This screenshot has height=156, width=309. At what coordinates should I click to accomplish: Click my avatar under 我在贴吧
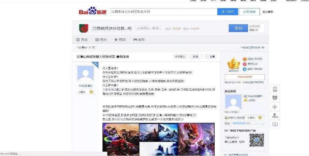pos(233,102)
